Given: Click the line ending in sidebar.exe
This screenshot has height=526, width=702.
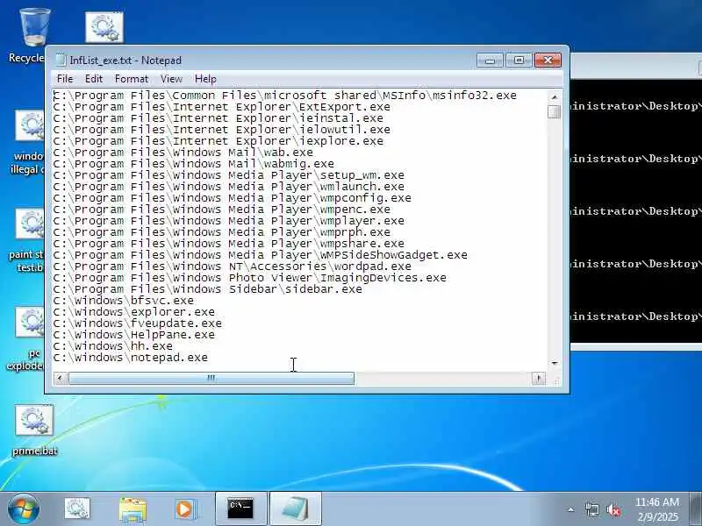Looking at the screenshot, I should tap(208, 289).
